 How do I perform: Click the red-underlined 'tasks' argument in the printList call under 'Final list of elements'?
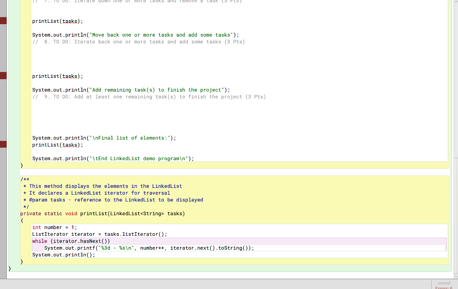(x=70, y=145)
